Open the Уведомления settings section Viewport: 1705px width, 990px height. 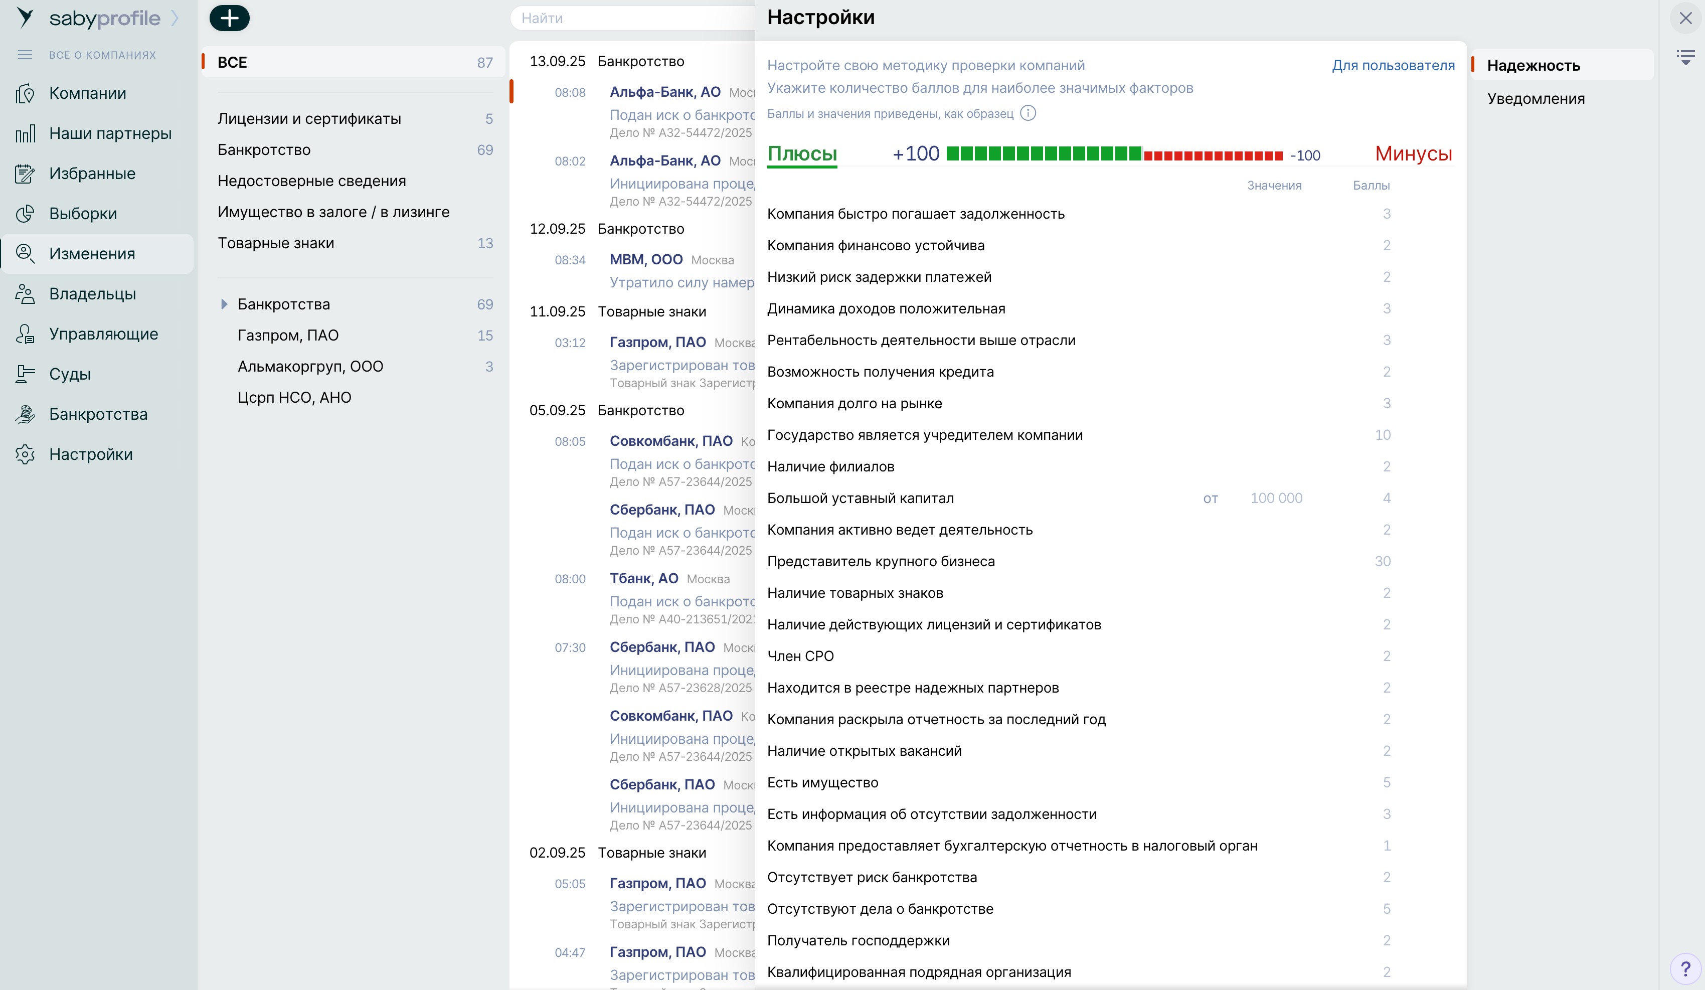point(1536,99)
